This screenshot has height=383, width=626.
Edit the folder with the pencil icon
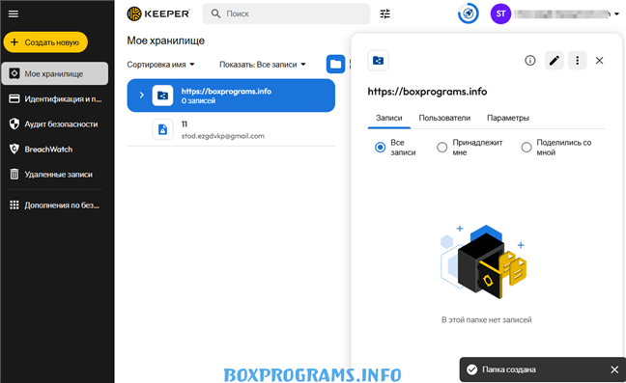pyautogui.click(x=555, y=60)
